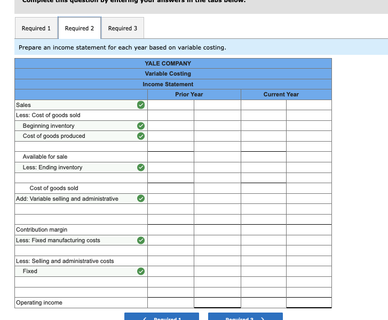The image size is (388, 320).
Task: Click first Prior Year input for Beginning inventory
Action: 171,126
